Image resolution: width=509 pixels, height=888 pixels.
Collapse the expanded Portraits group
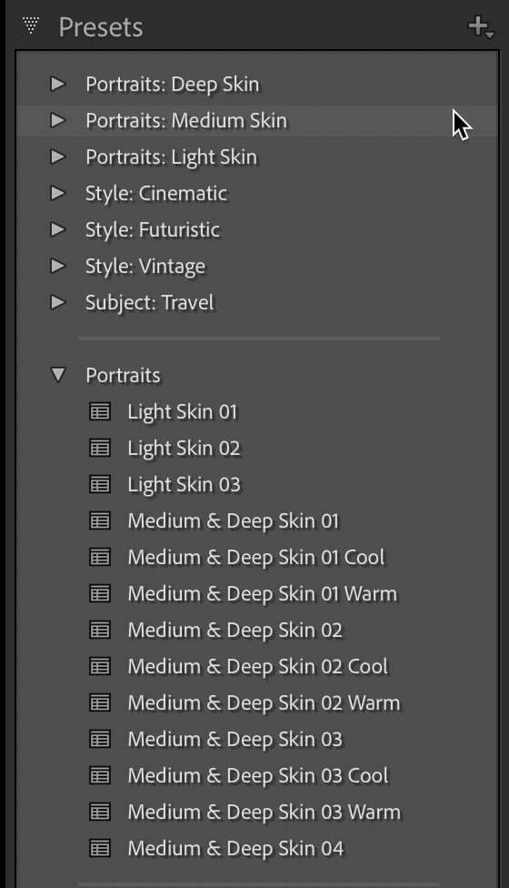tap(57, 375)
